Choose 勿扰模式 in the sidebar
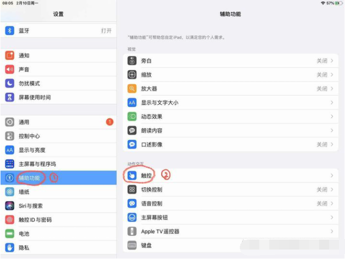Image resolution: width=345 pixels, height=259 pixels. pos(58,83)
